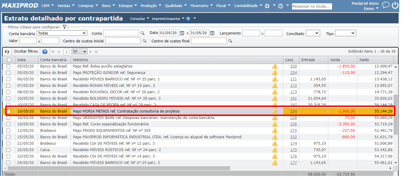Focus the Pesquisar na Ajuda search box
Image resolution: width=418 pixels, height=180 pixels.
(x=312, y=6)
